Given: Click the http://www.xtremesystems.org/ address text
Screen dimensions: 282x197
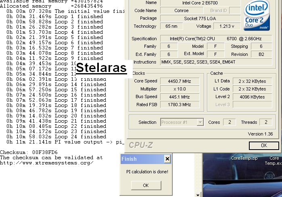Looking at the screenshot, I should pos(47,163).
